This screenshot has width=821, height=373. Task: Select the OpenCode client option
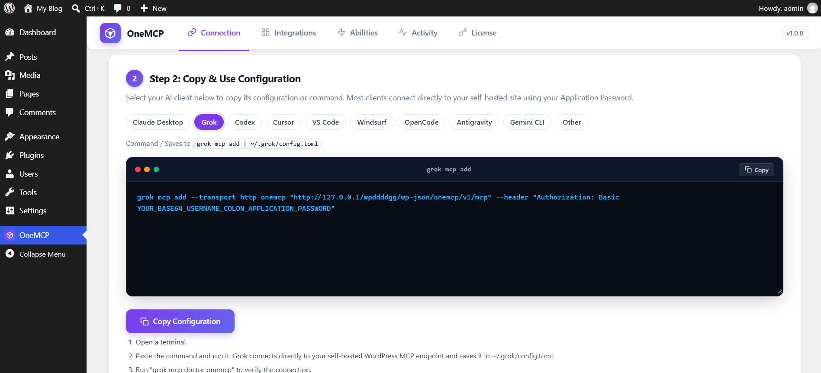[422, 122]
